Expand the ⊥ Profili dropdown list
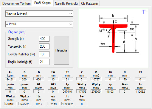The image size is (152, 109). 39,24
